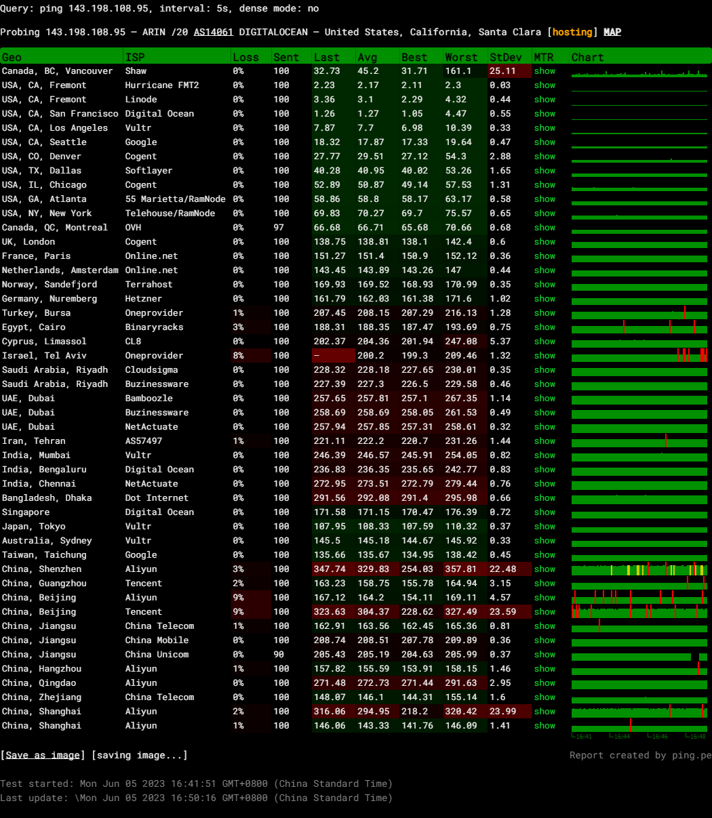Show MTR for Bangladesh, Dhaka Dot Internet
712x818 pixels.
click(x=545, y=497)
